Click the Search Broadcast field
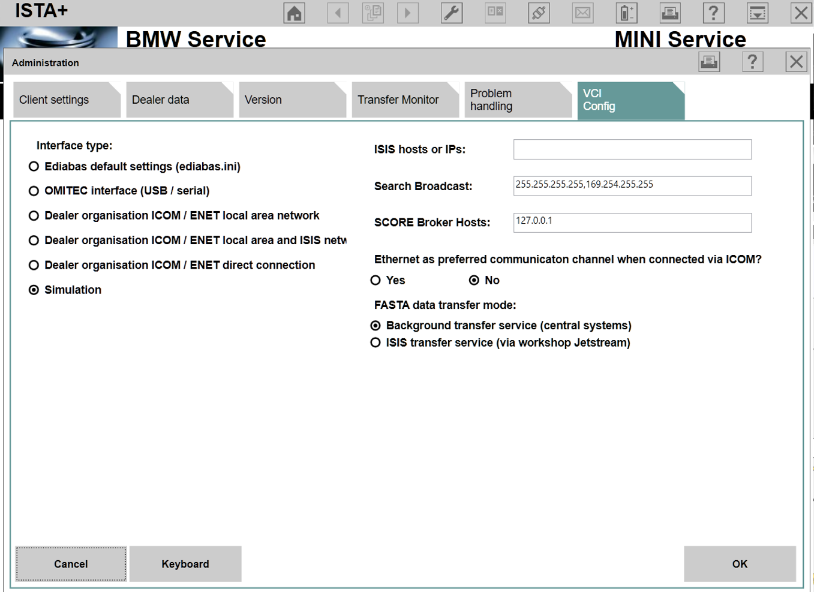 pyautogui.click(x=632, y=186)
